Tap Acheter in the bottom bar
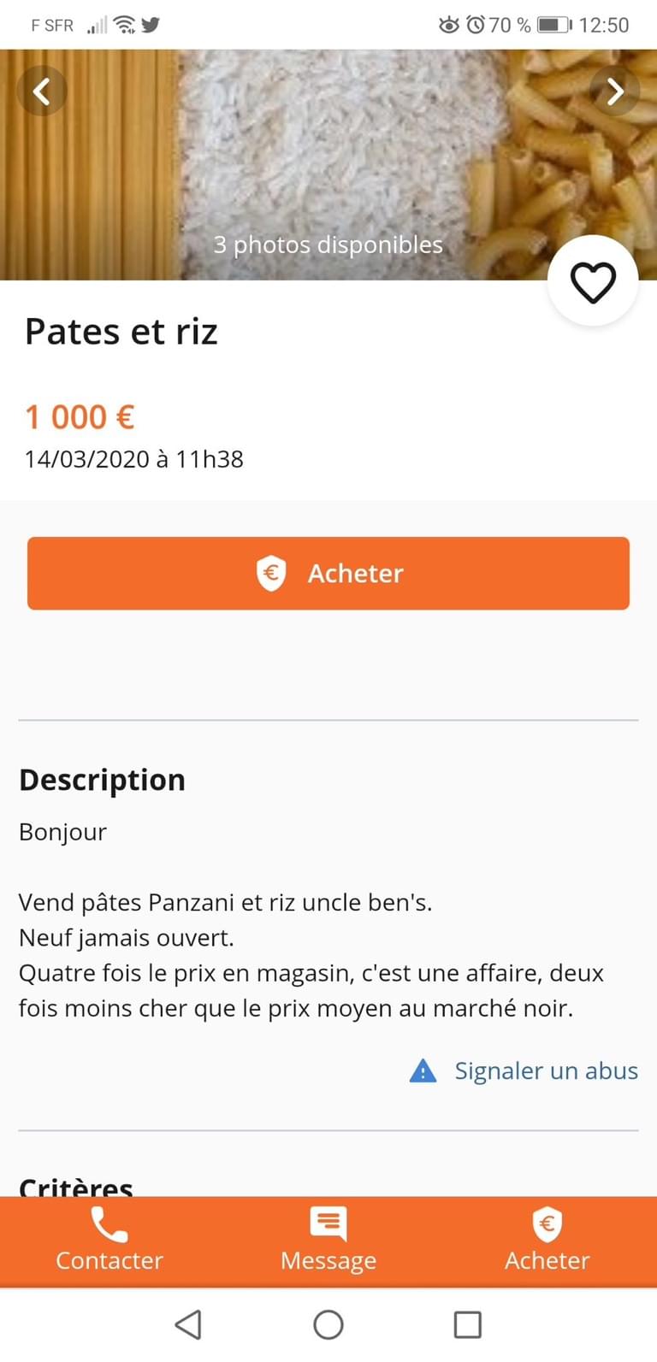Image resolution: width=657 pixels, height=1362 pixels. point(547,1241)
